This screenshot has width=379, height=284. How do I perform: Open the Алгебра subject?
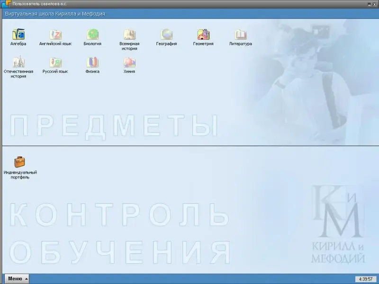click(x=18, y=35)
